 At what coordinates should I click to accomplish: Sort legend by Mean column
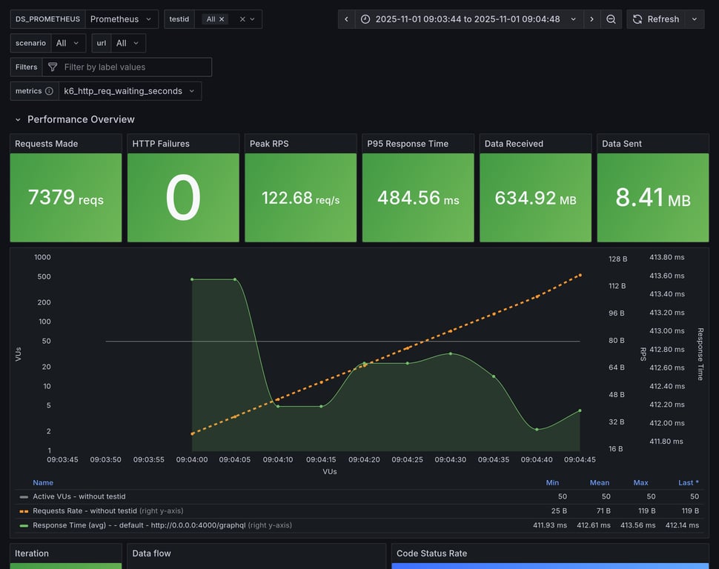(599, 482)
